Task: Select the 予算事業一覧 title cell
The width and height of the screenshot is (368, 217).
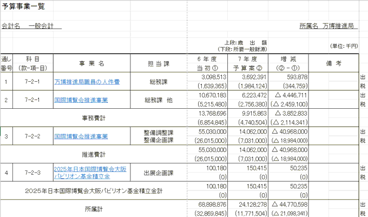Action: click(x=24, y=6)
